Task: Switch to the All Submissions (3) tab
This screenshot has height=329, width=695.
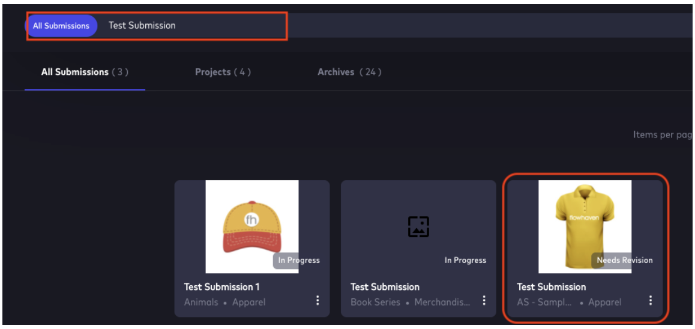Action: click(x=85, y=72)
